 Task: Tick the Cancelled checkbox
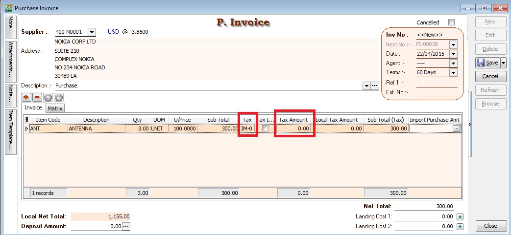pos(451,22)
